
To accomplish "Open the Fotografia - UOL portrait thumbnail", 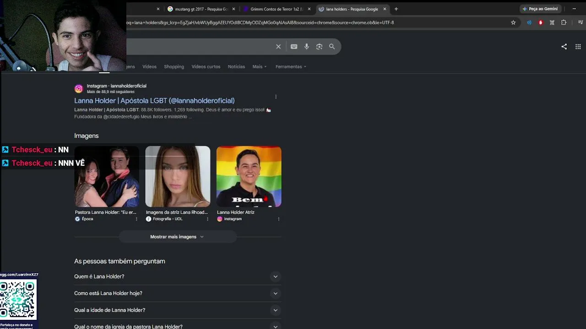I will pos(178,176).
